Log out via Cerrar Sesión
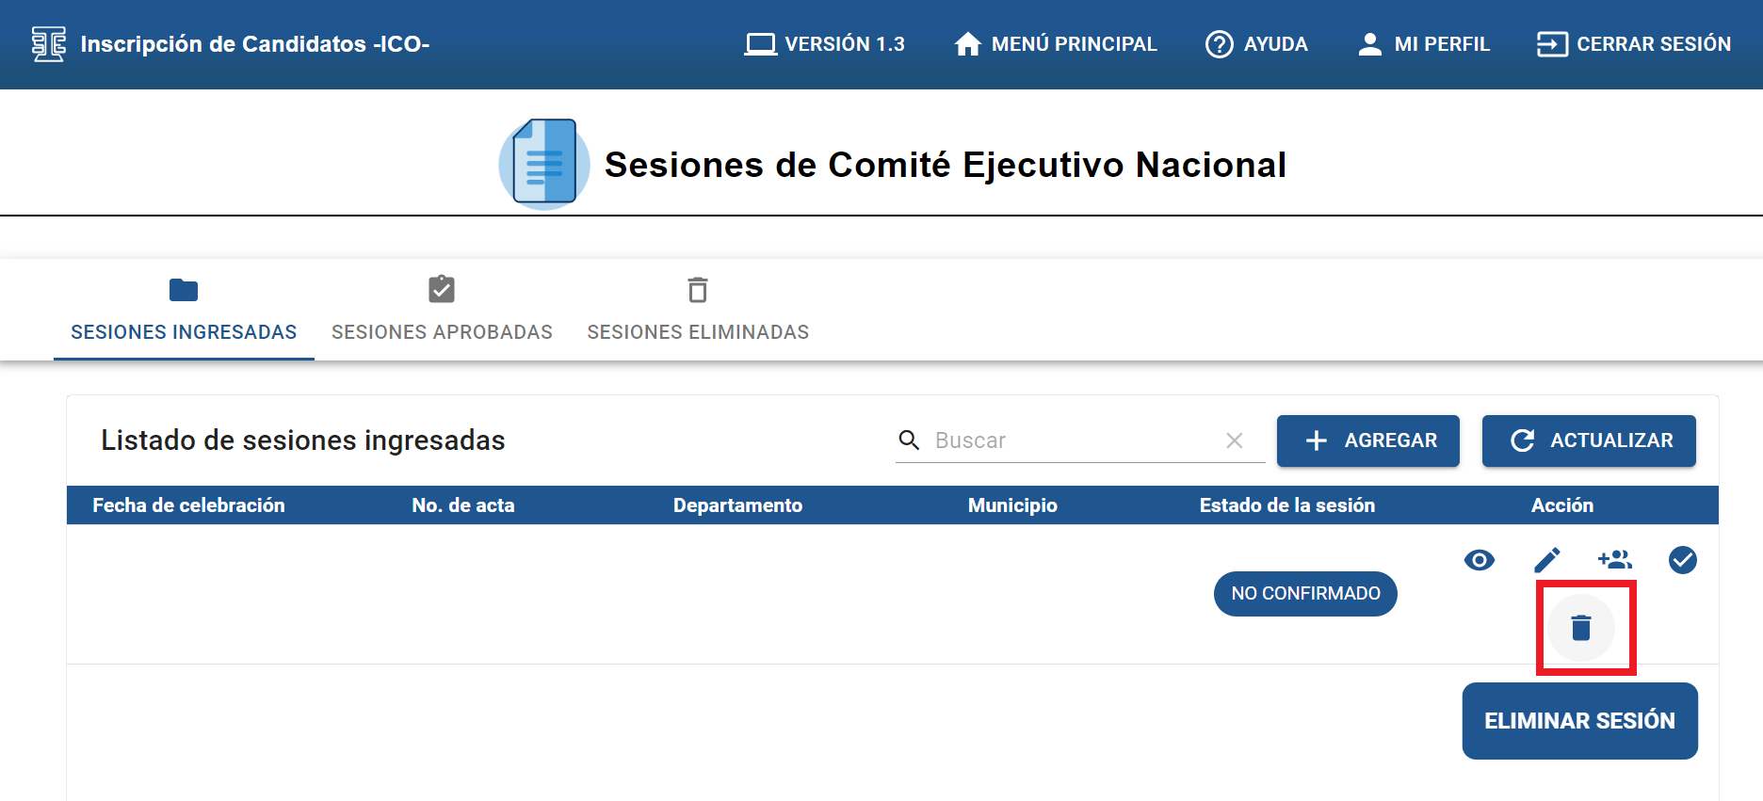The width and height of the screenshot is (1763, 801). pos(1633,44)
